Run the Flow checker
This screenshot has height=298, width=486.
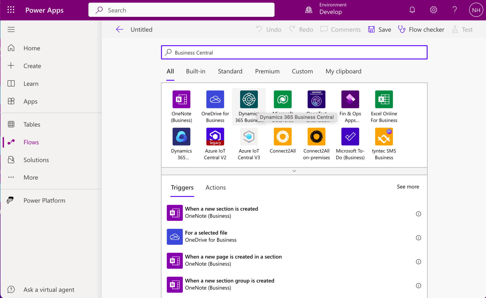click(x=421, y=30)
